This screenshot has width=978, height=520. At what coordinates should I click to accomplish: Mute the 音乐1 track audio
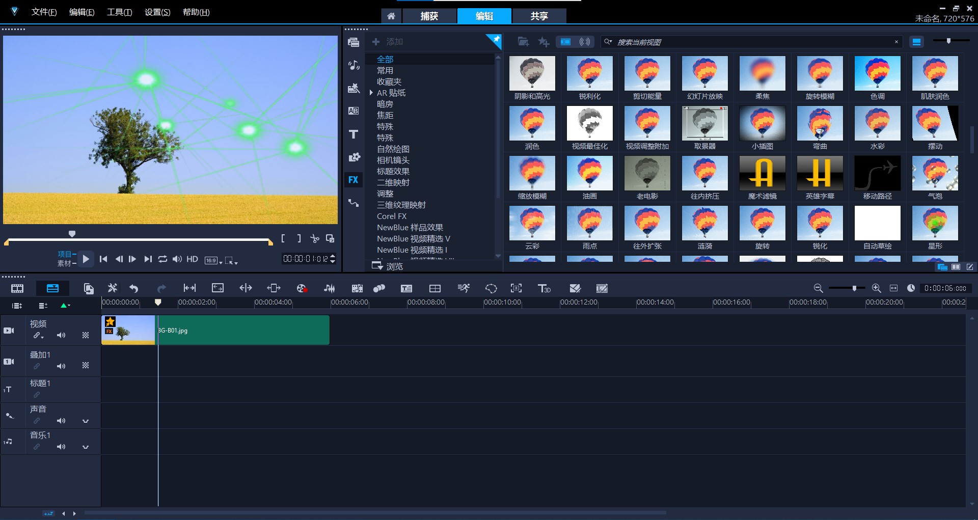click(61, 447)
